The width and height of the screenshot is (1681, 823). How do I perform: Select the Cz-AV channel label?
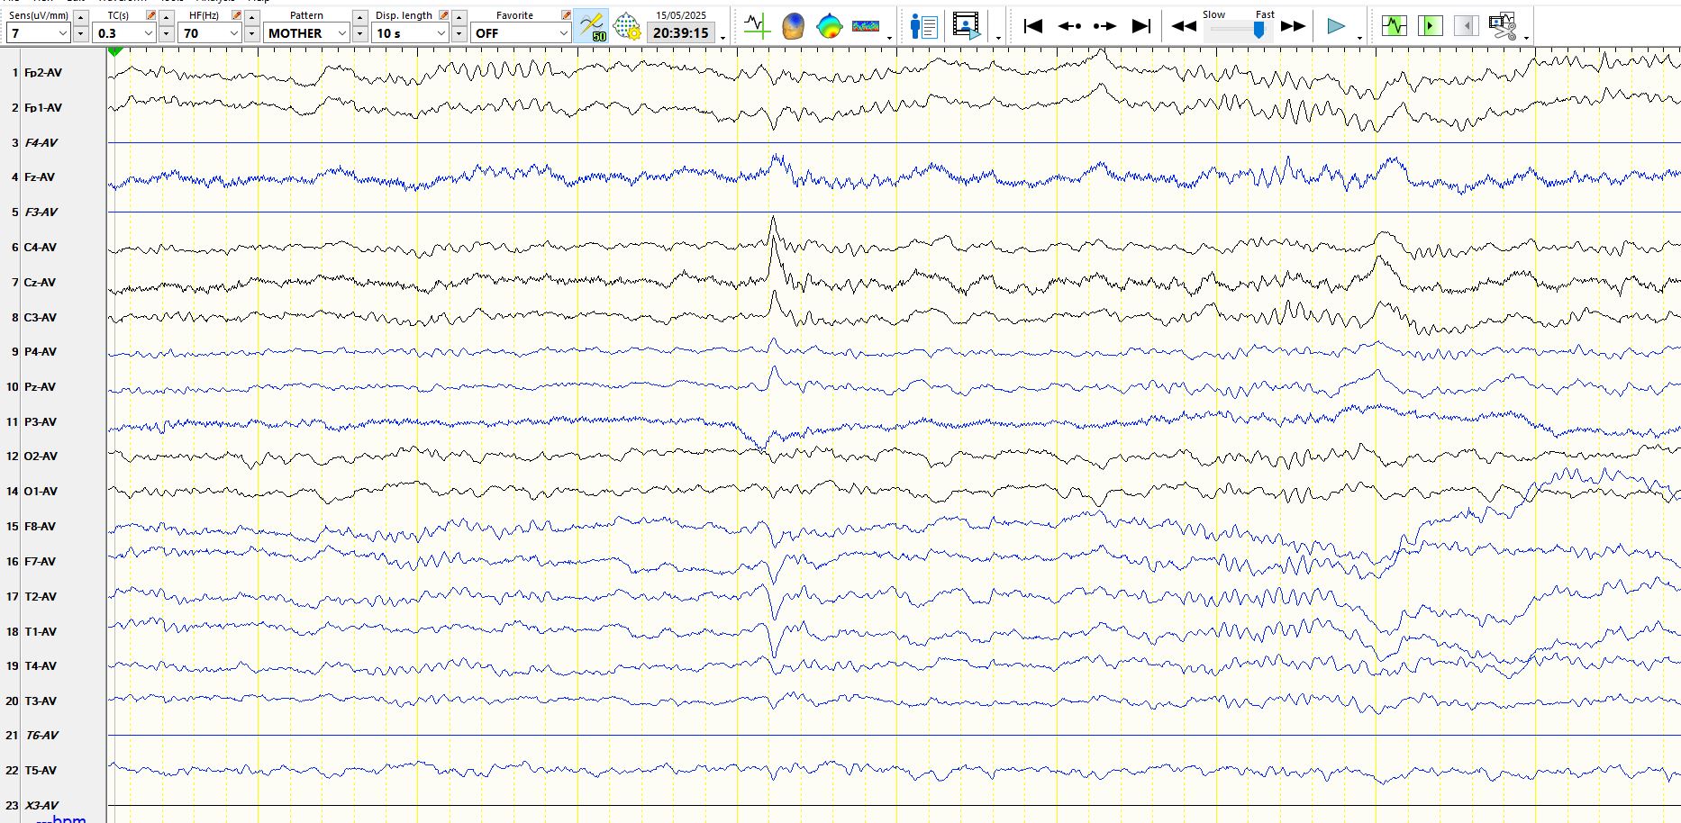40,283
